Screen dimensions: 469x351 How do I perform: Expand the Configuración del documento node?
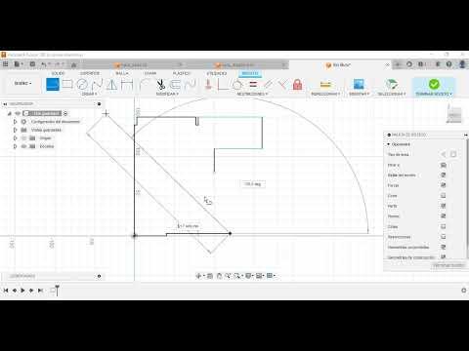(x=15, y=122)
